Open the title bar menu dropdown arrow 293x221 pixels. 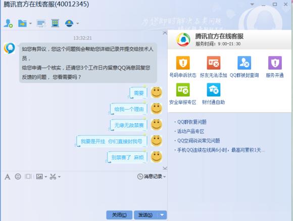pyautogui.click(x=252, y=5)
